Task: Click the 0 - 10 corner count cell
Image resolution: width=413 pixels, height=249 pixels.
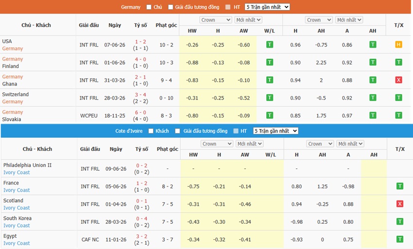Action: pyautogui.click(x=166, y=98)
